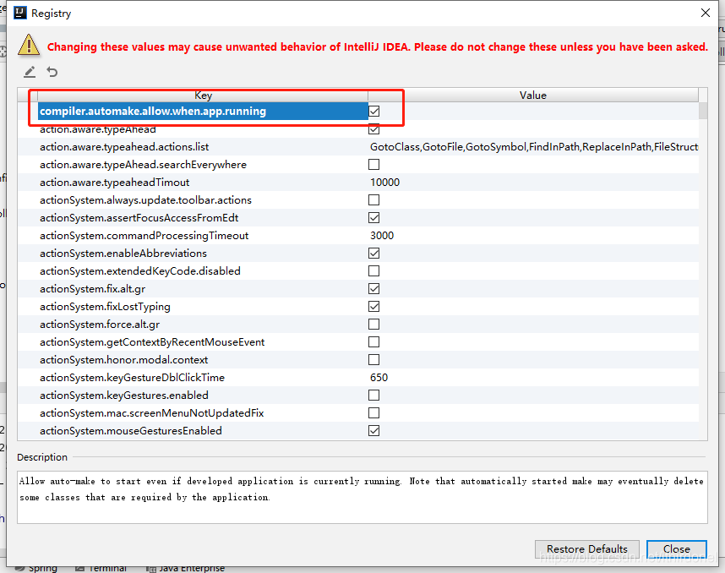Select actionSystem.getContextByRecentMouseEvent key text
Viewport: 725px width, 573px height.
point(152,342)
